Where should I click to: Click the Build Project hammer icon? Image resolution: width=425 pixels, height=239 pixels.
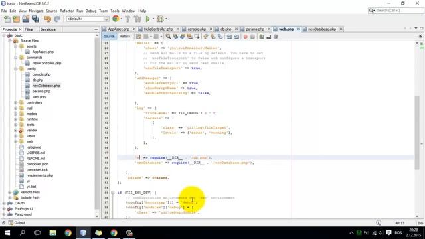click(127, 19)
